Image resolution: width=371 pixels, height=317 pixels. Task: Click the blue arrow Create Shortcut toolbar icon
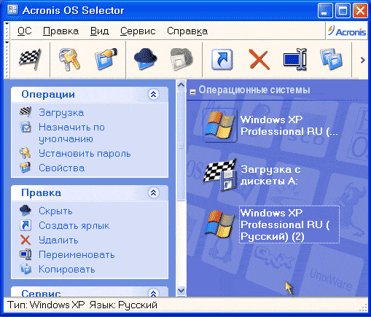coord(222,60)
